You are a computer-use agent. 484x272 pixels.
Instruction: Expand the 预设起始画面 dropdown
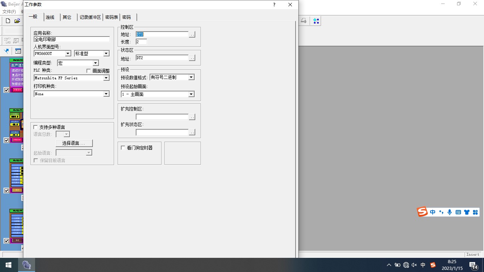coord(191,94)
